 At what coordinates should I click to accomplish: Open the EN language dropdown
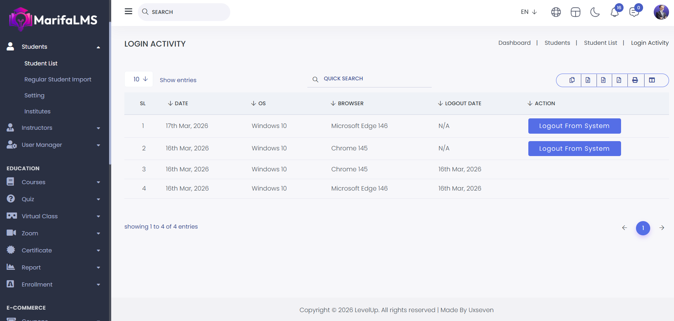pos(529,12)
